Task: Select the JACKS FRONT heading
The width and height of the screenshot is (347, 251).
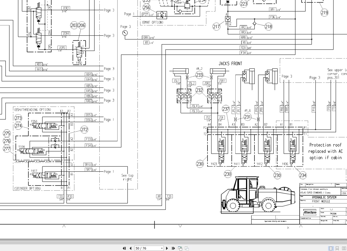Action: click(230, 63)
